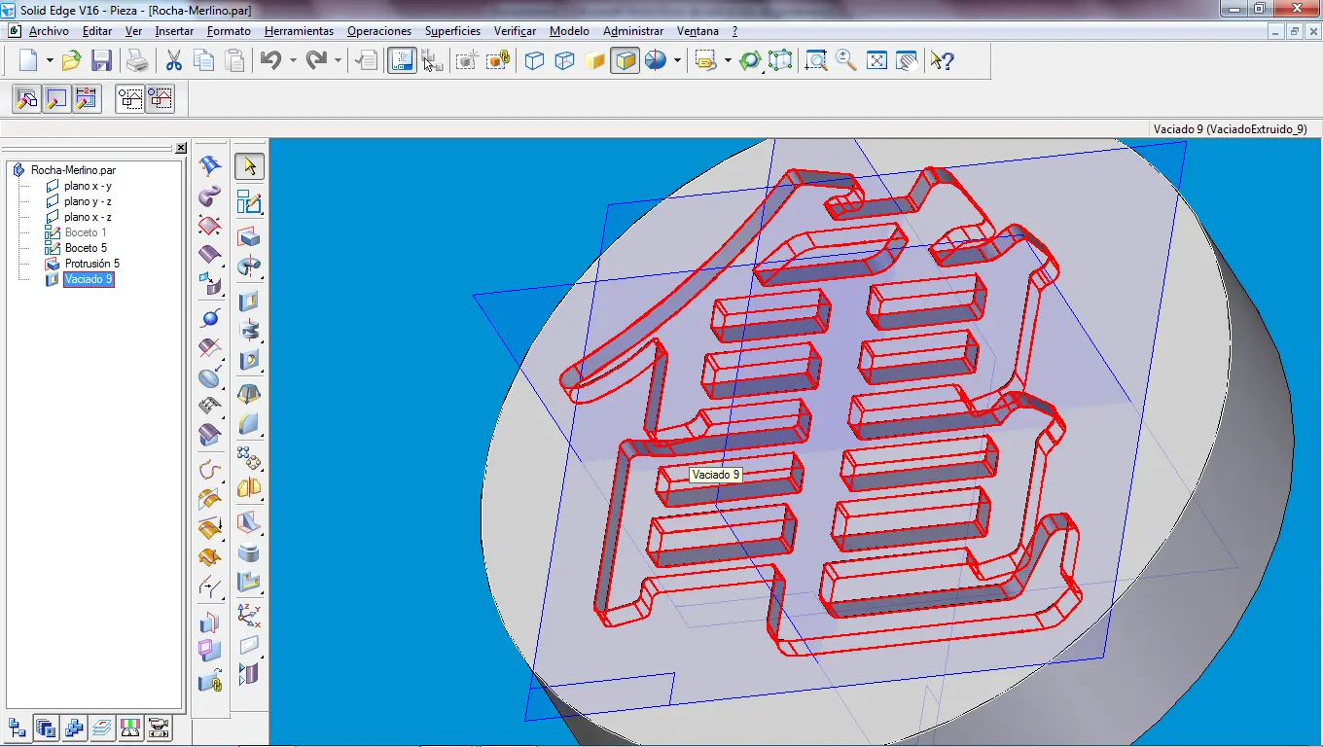The image size is (1323, 747).
Task: Select Protrusión 5 in the feature tree
Action: coord(91,264)
